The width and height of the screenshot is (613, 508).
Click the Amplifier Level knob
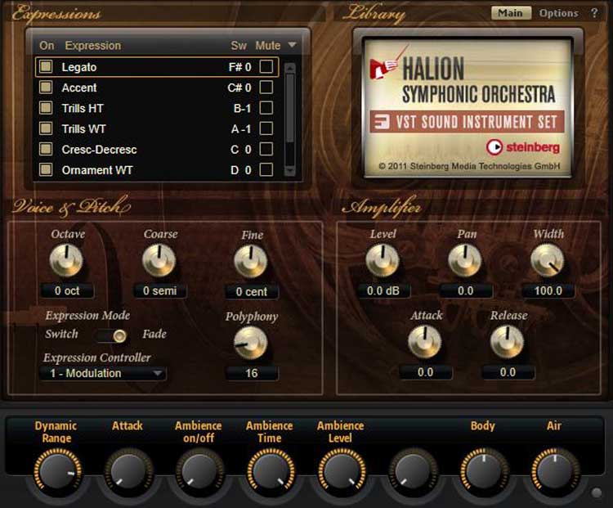[x=383, y=261]
